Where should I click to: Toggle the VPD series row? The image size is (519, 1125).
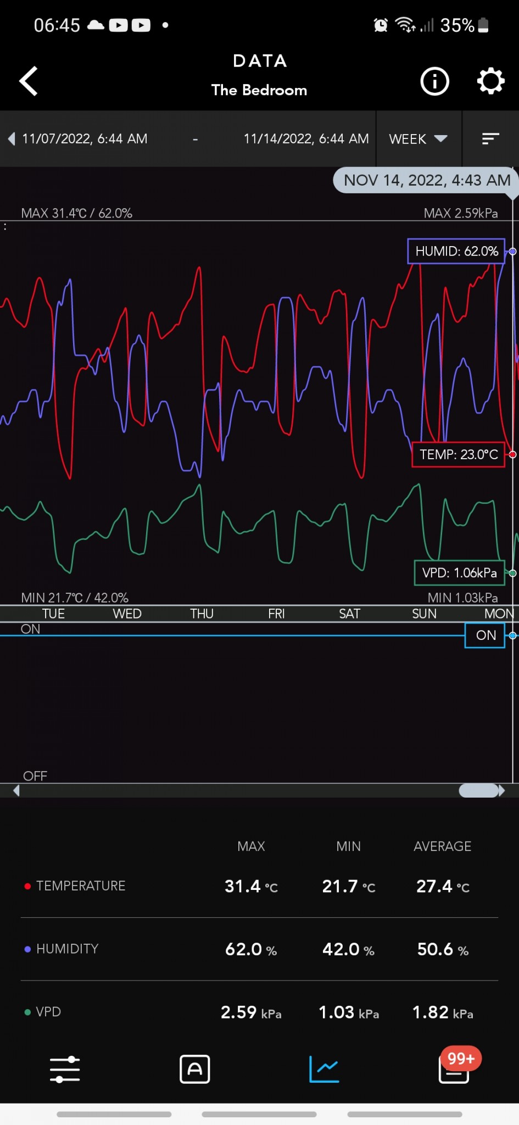(x=48, y=1012)
